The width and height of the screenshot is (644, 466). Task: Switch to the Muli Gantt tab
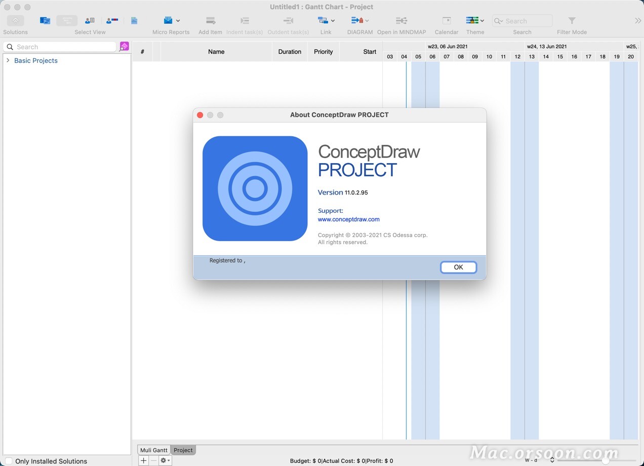[x=154, y=450]
